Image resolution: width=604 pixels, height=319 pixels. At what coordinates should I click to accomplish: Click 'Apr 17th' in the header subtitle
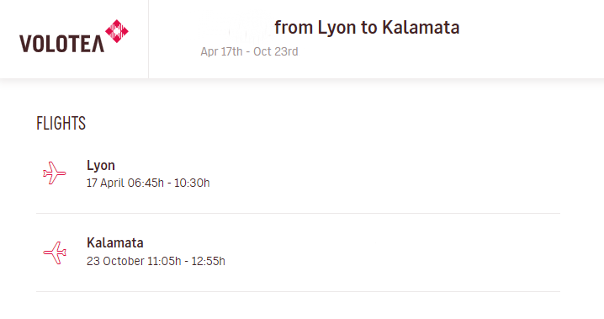(221, 51)
